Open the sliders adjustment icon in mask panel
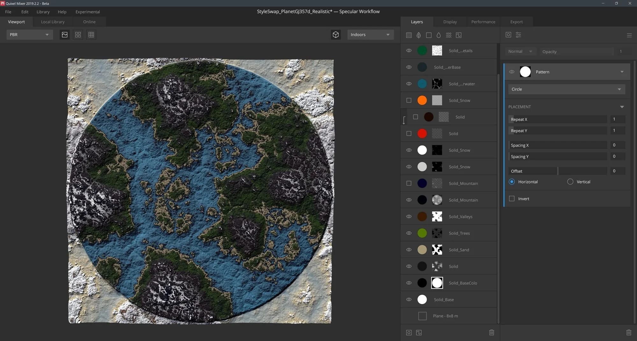Viewport: 637px width, 341px height. point(519,35)
